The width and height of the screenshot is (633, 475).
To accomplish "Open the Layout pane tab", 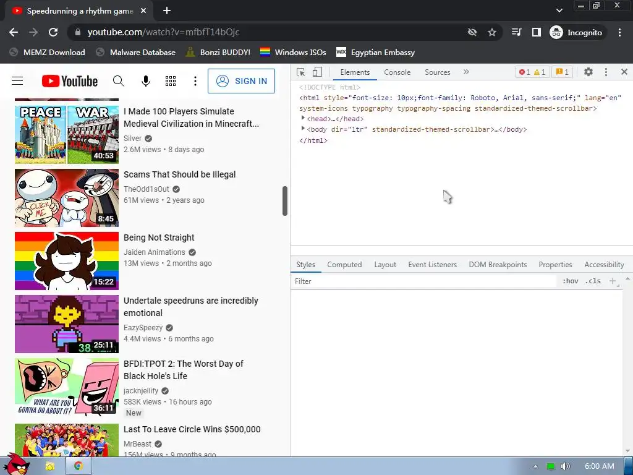I will [385, 265].
